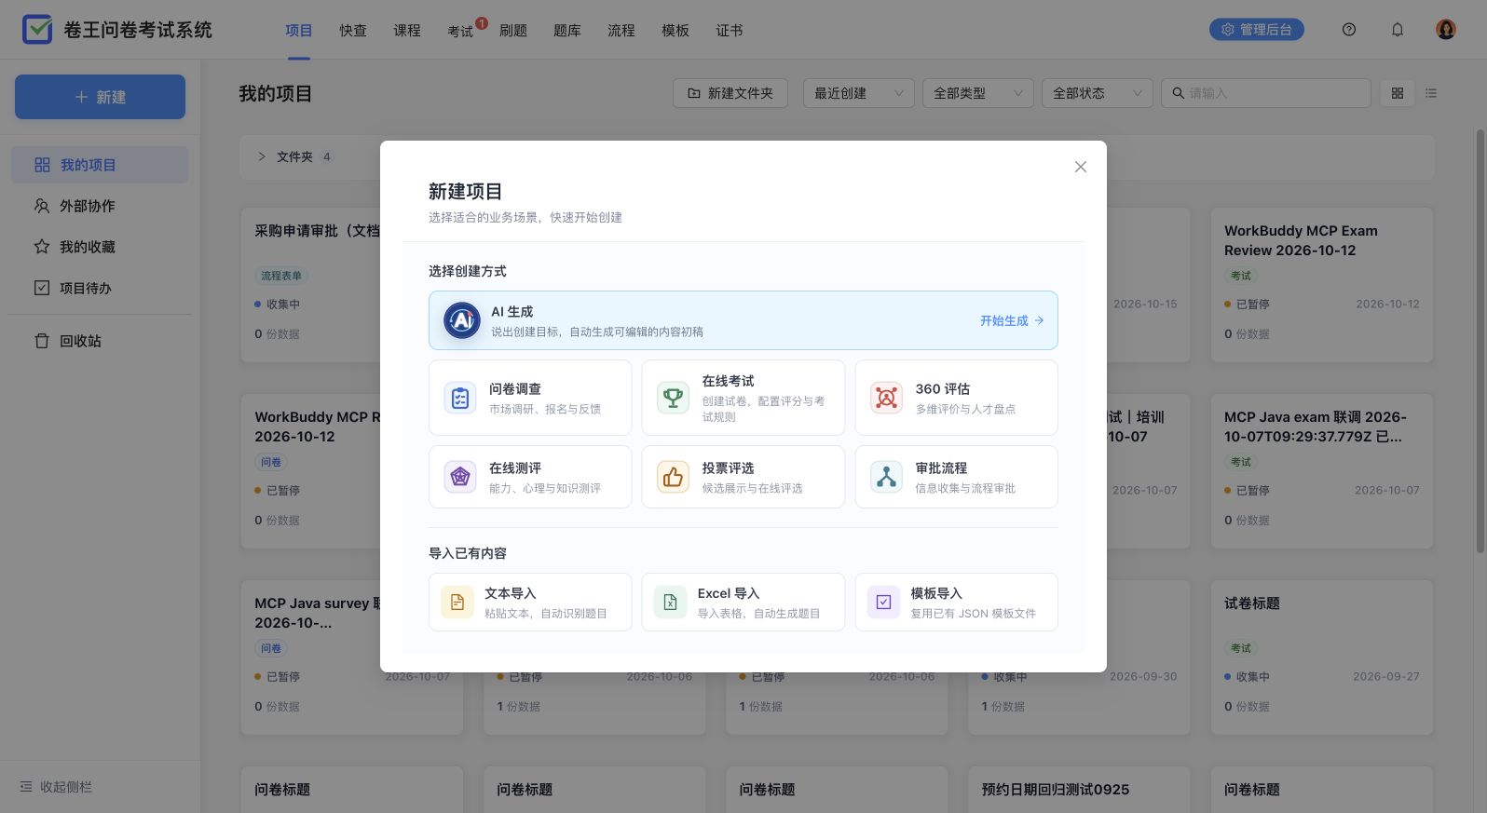Choose the 投票评选 thumbs-up icon
Viewport: 1487px width, 813px height.
tap(673, 477)
